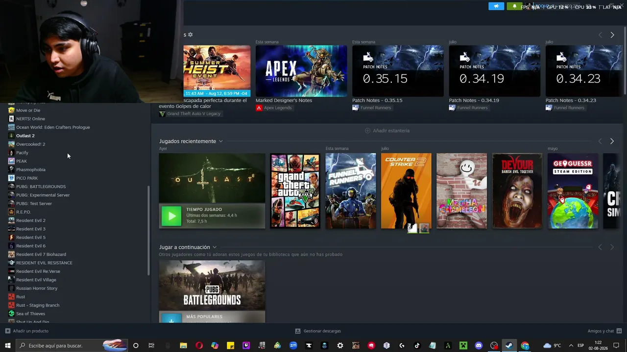Click the Overcooked! 2 game icon

click(11, 144)
